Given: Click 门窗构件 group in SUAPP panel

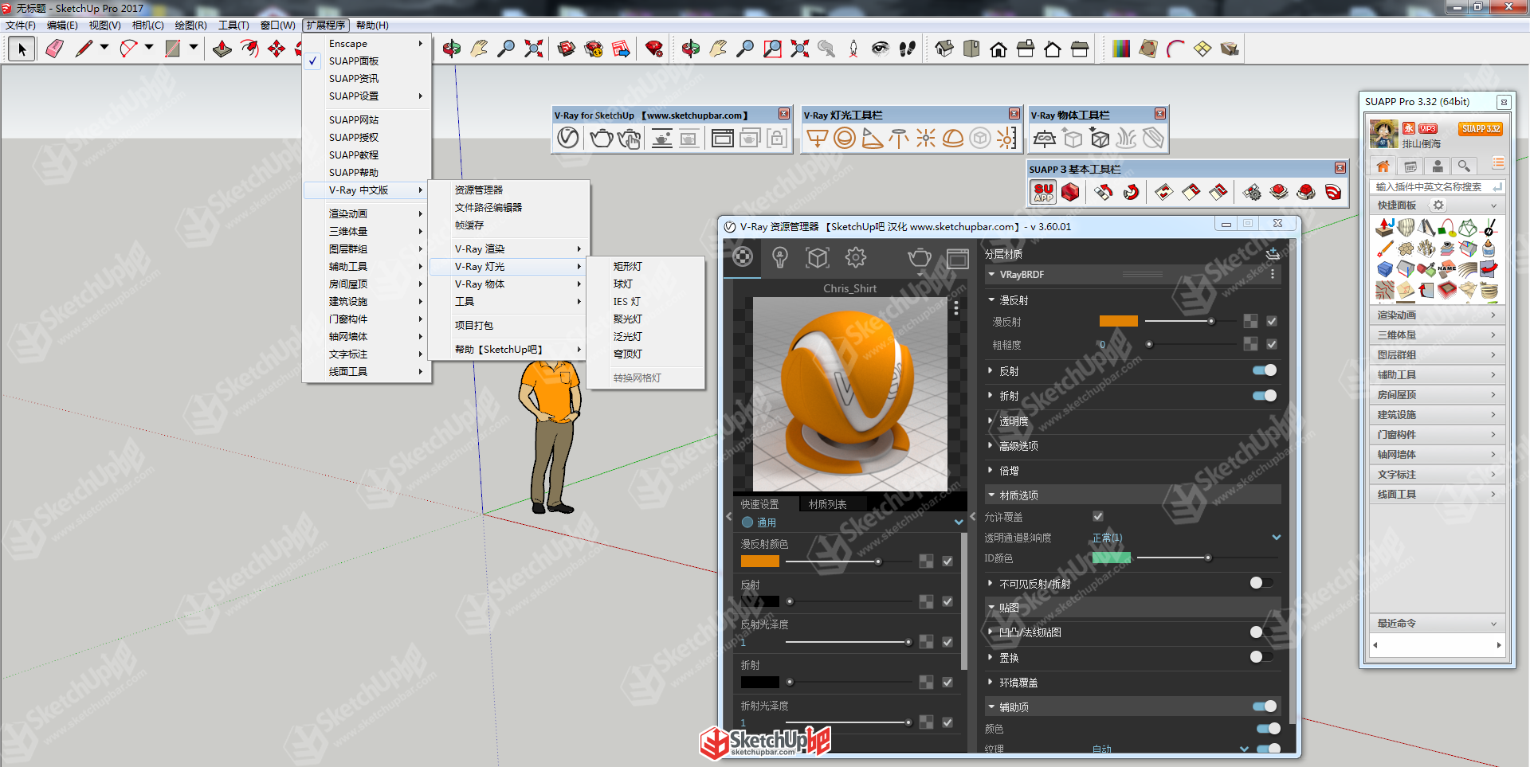Looking at the screenshot, I should (x=1437, y=435).
